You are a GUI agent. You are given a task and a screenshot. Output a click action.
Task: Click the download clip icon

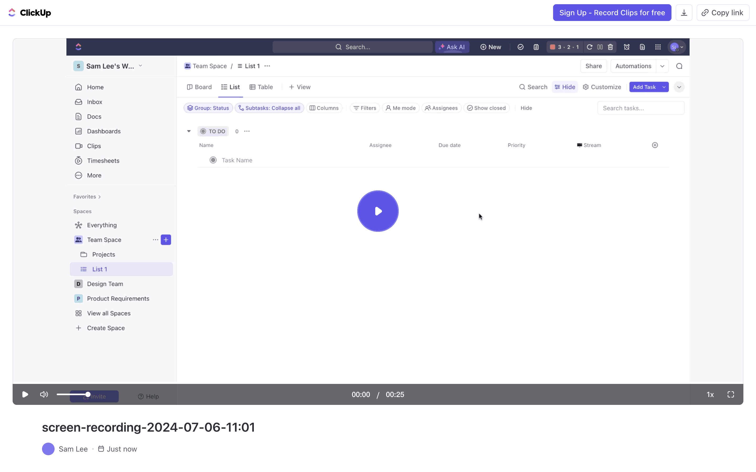coord(684,13)
